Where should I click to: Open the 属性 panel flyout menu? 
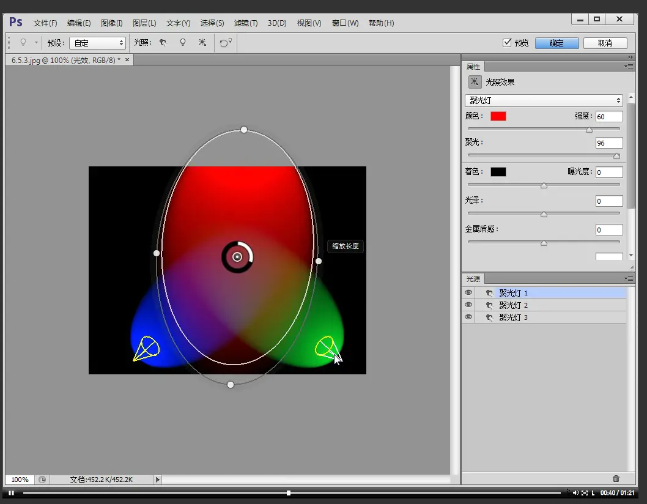pos(628,67)
